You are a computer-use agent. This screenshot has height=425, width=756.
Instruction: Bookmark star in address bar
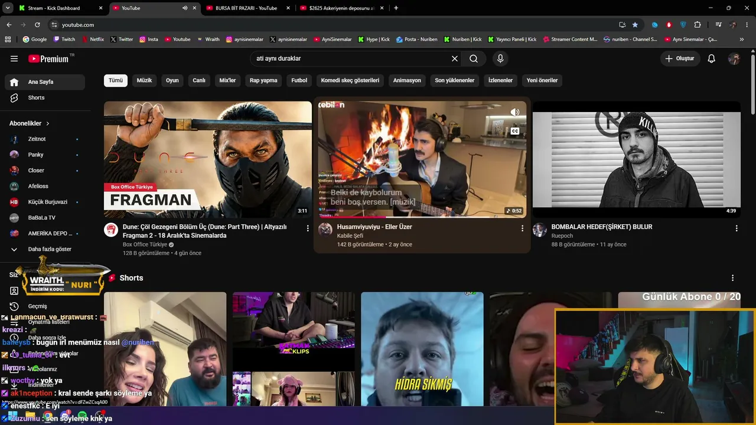[635, 25]
